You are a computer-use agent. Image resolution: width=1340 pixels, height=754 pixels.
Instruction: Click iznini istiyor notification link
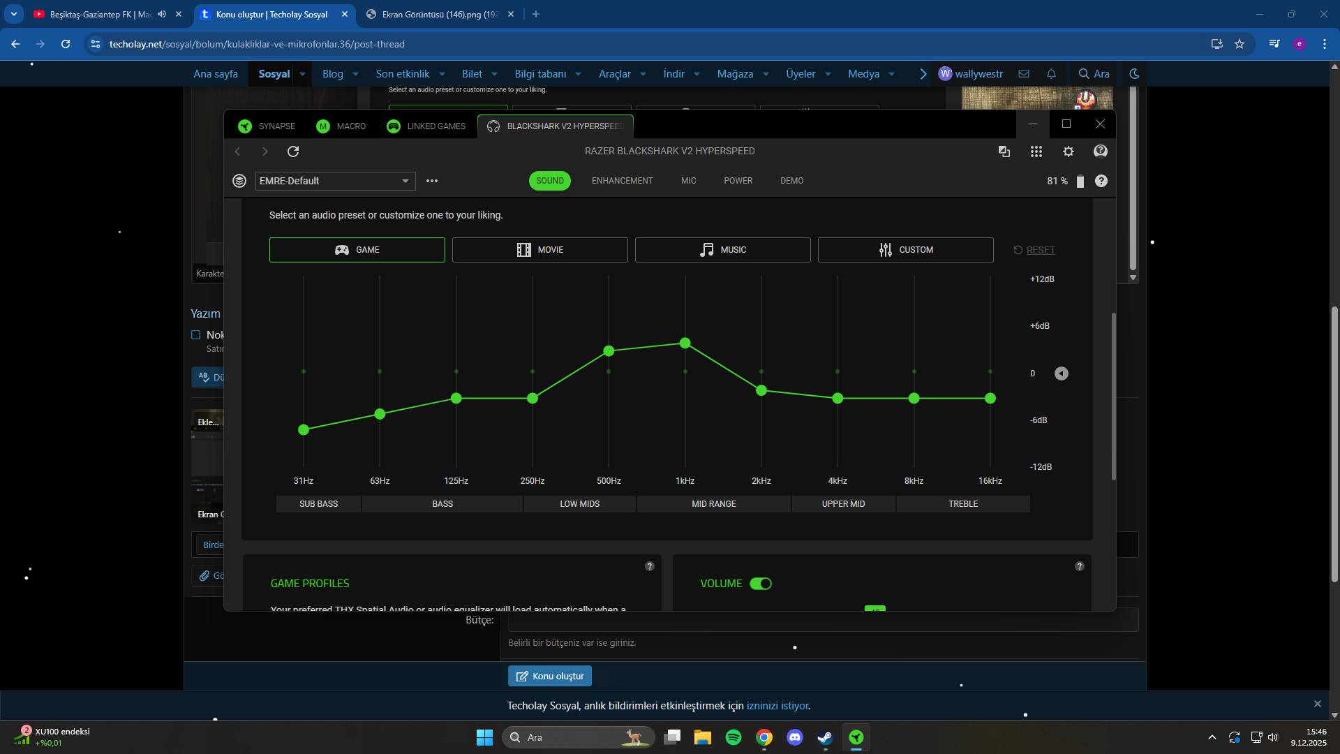[778, 706]
